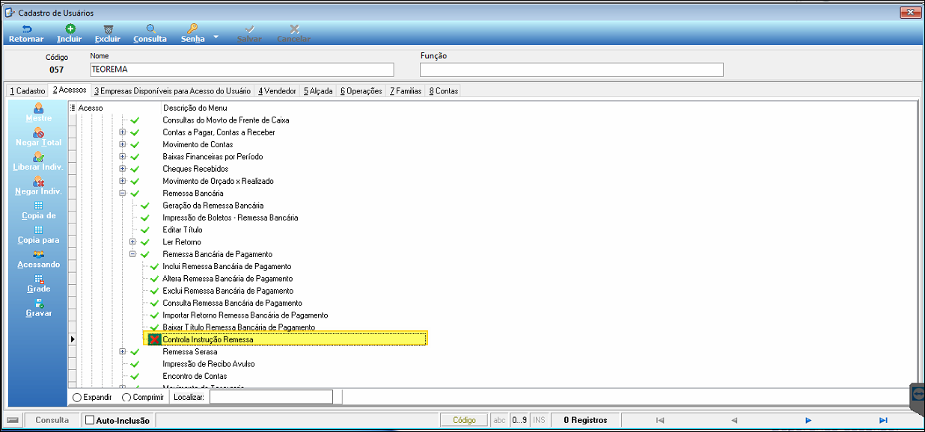Toggle access check for Exclui Remessa Bancária de Pagamento
The width and height of the screenshot is (925, 432).
point(154,291)
